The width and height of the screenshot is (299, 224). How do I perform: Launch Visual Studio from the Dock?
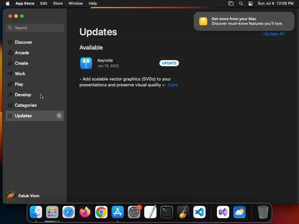coord(223,212)
